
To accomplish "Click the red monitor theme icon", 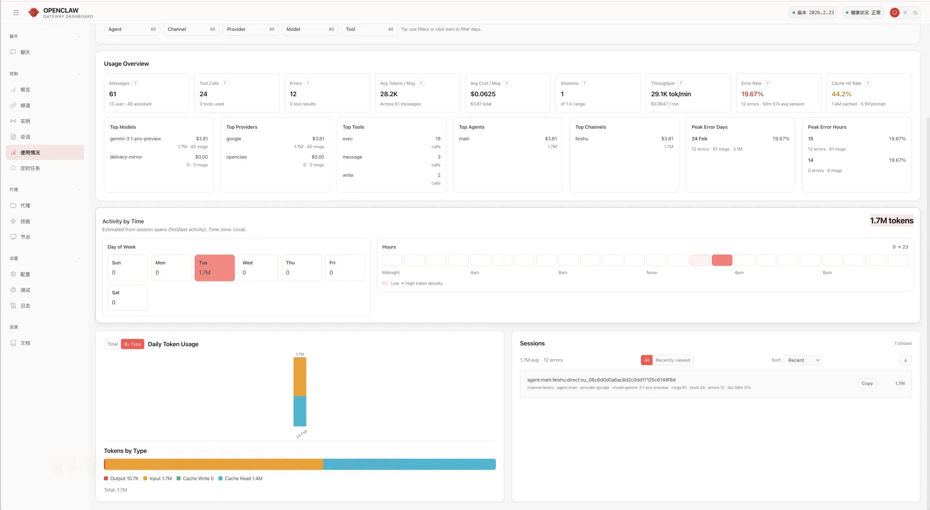I will [894, 13].
